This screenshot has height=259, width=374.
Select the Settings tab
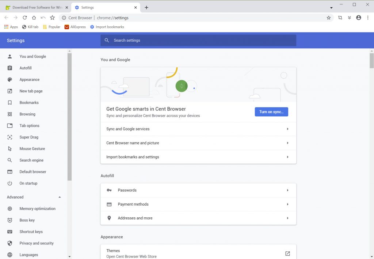pyautogui.click(x=106, y=7)
